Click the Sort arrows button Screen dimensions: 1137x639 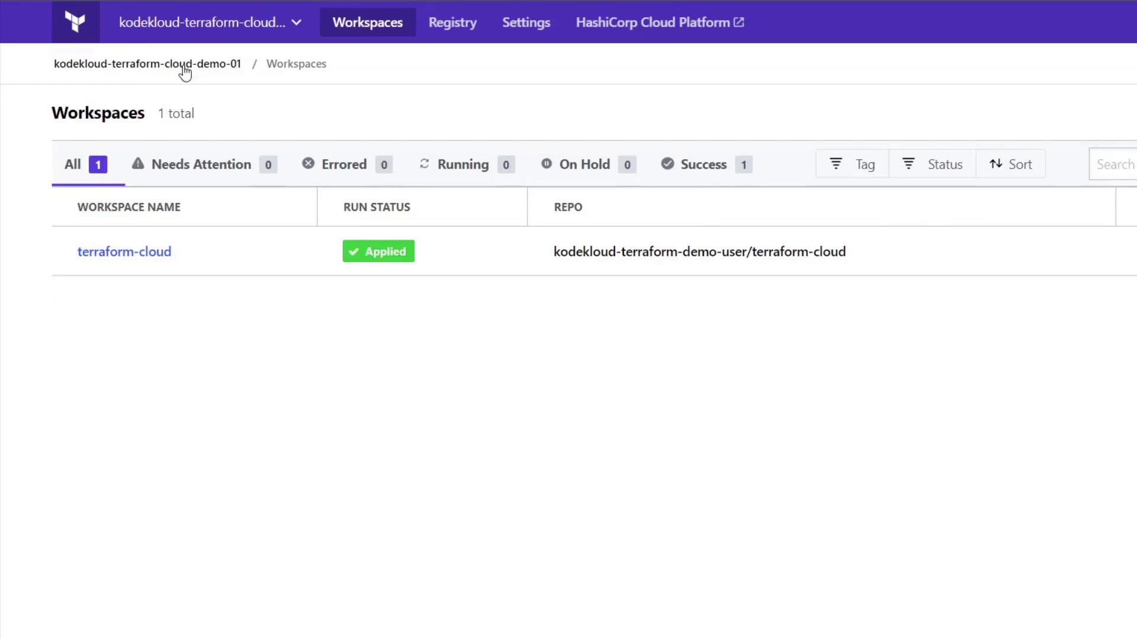[x=1010, y=164]
